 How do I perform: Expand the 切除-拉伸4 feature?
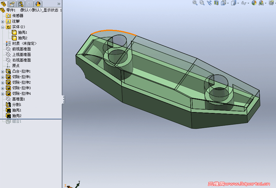click(x=3, y=94)
